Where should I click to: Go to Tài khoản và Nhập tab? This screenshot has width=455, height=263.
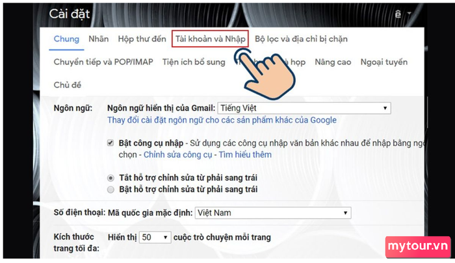coord(210,39)
